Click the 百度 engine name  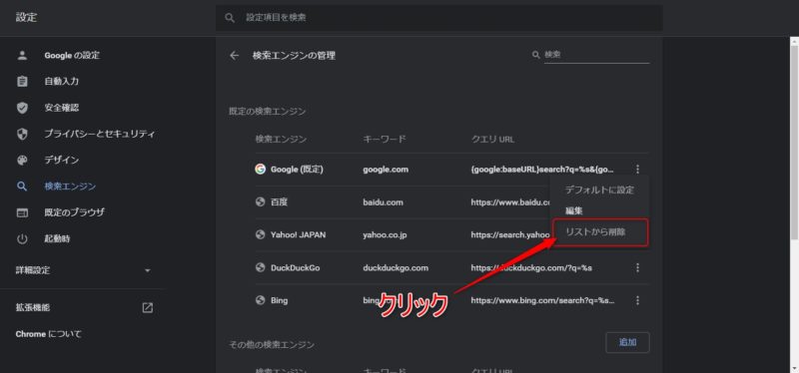pos(280,202)
